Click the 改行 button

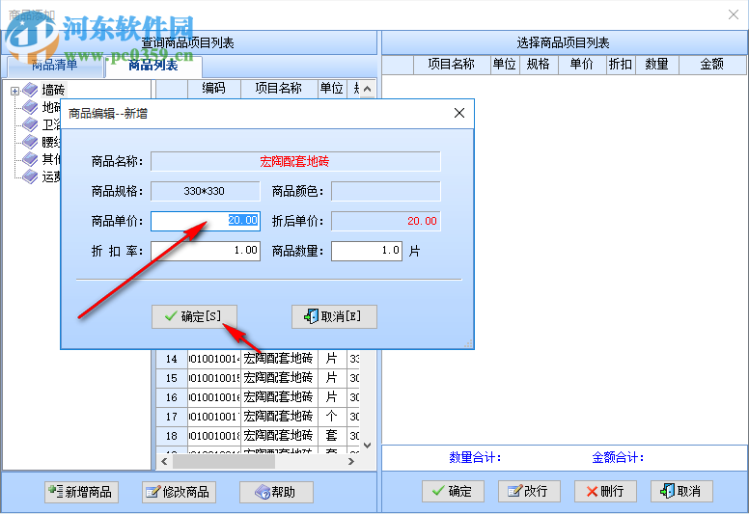[x=529, y=491]
